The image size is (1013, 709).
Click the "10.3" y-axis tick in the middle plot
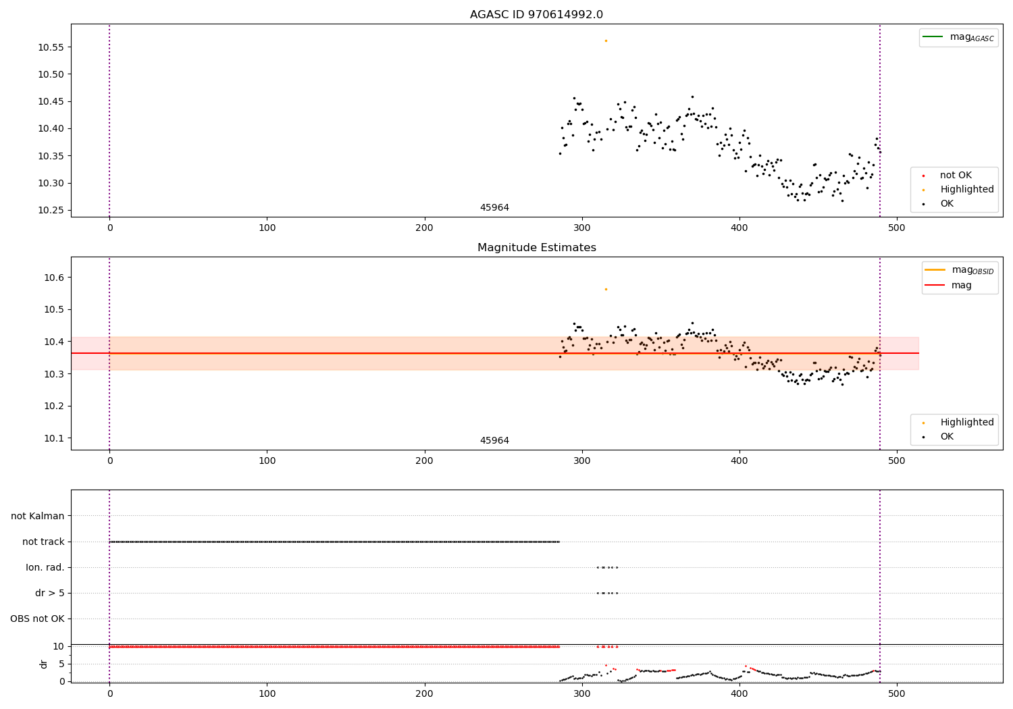pos(54,374)
